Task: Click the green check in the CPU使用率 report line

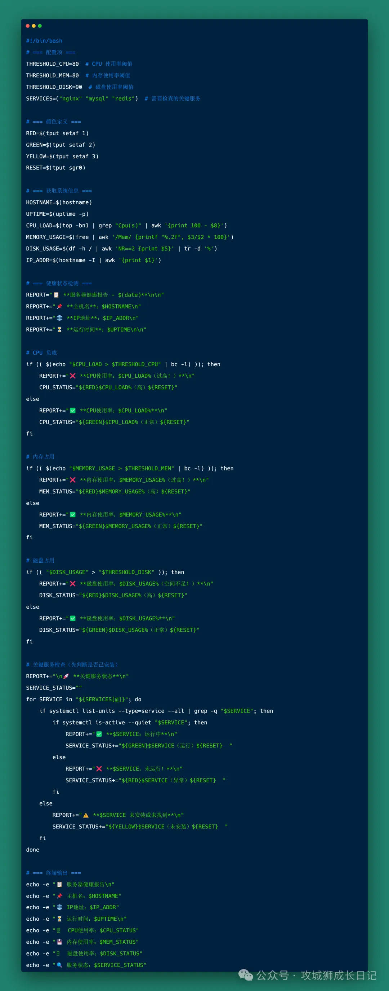Action: pos(73,410)
